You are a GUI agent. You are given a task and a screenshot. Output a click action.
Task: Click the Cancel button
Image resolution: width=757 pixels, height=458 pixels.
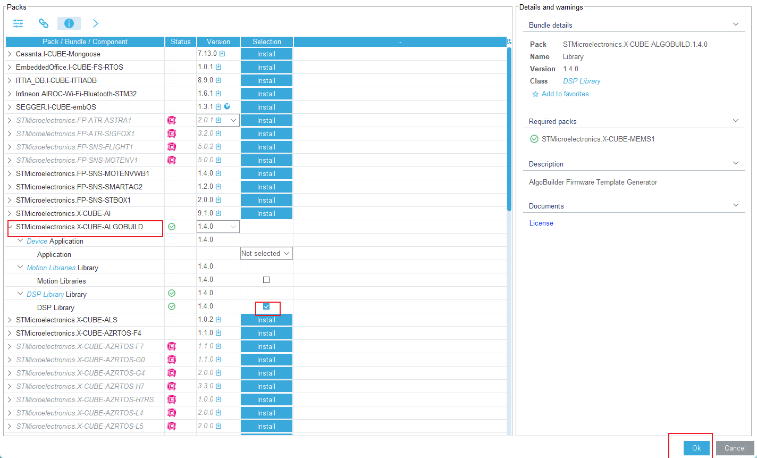[x=735, y=448]
